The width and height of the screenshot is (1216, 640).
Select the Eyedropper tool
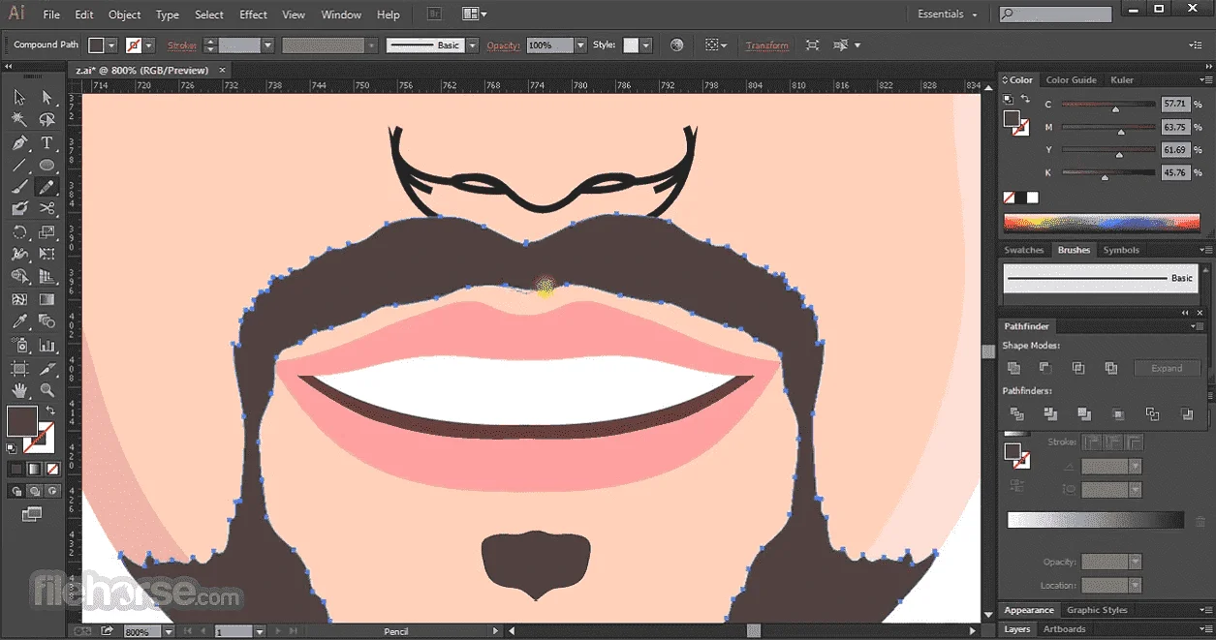coord(19,322)
